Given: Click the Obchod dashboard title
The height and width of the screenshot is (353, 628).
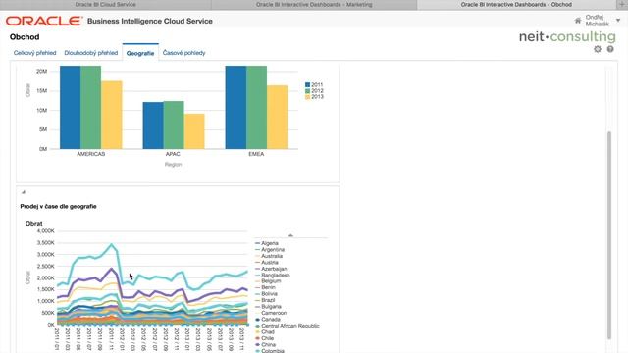Looking at the screenshot, I should coord(25,37).
